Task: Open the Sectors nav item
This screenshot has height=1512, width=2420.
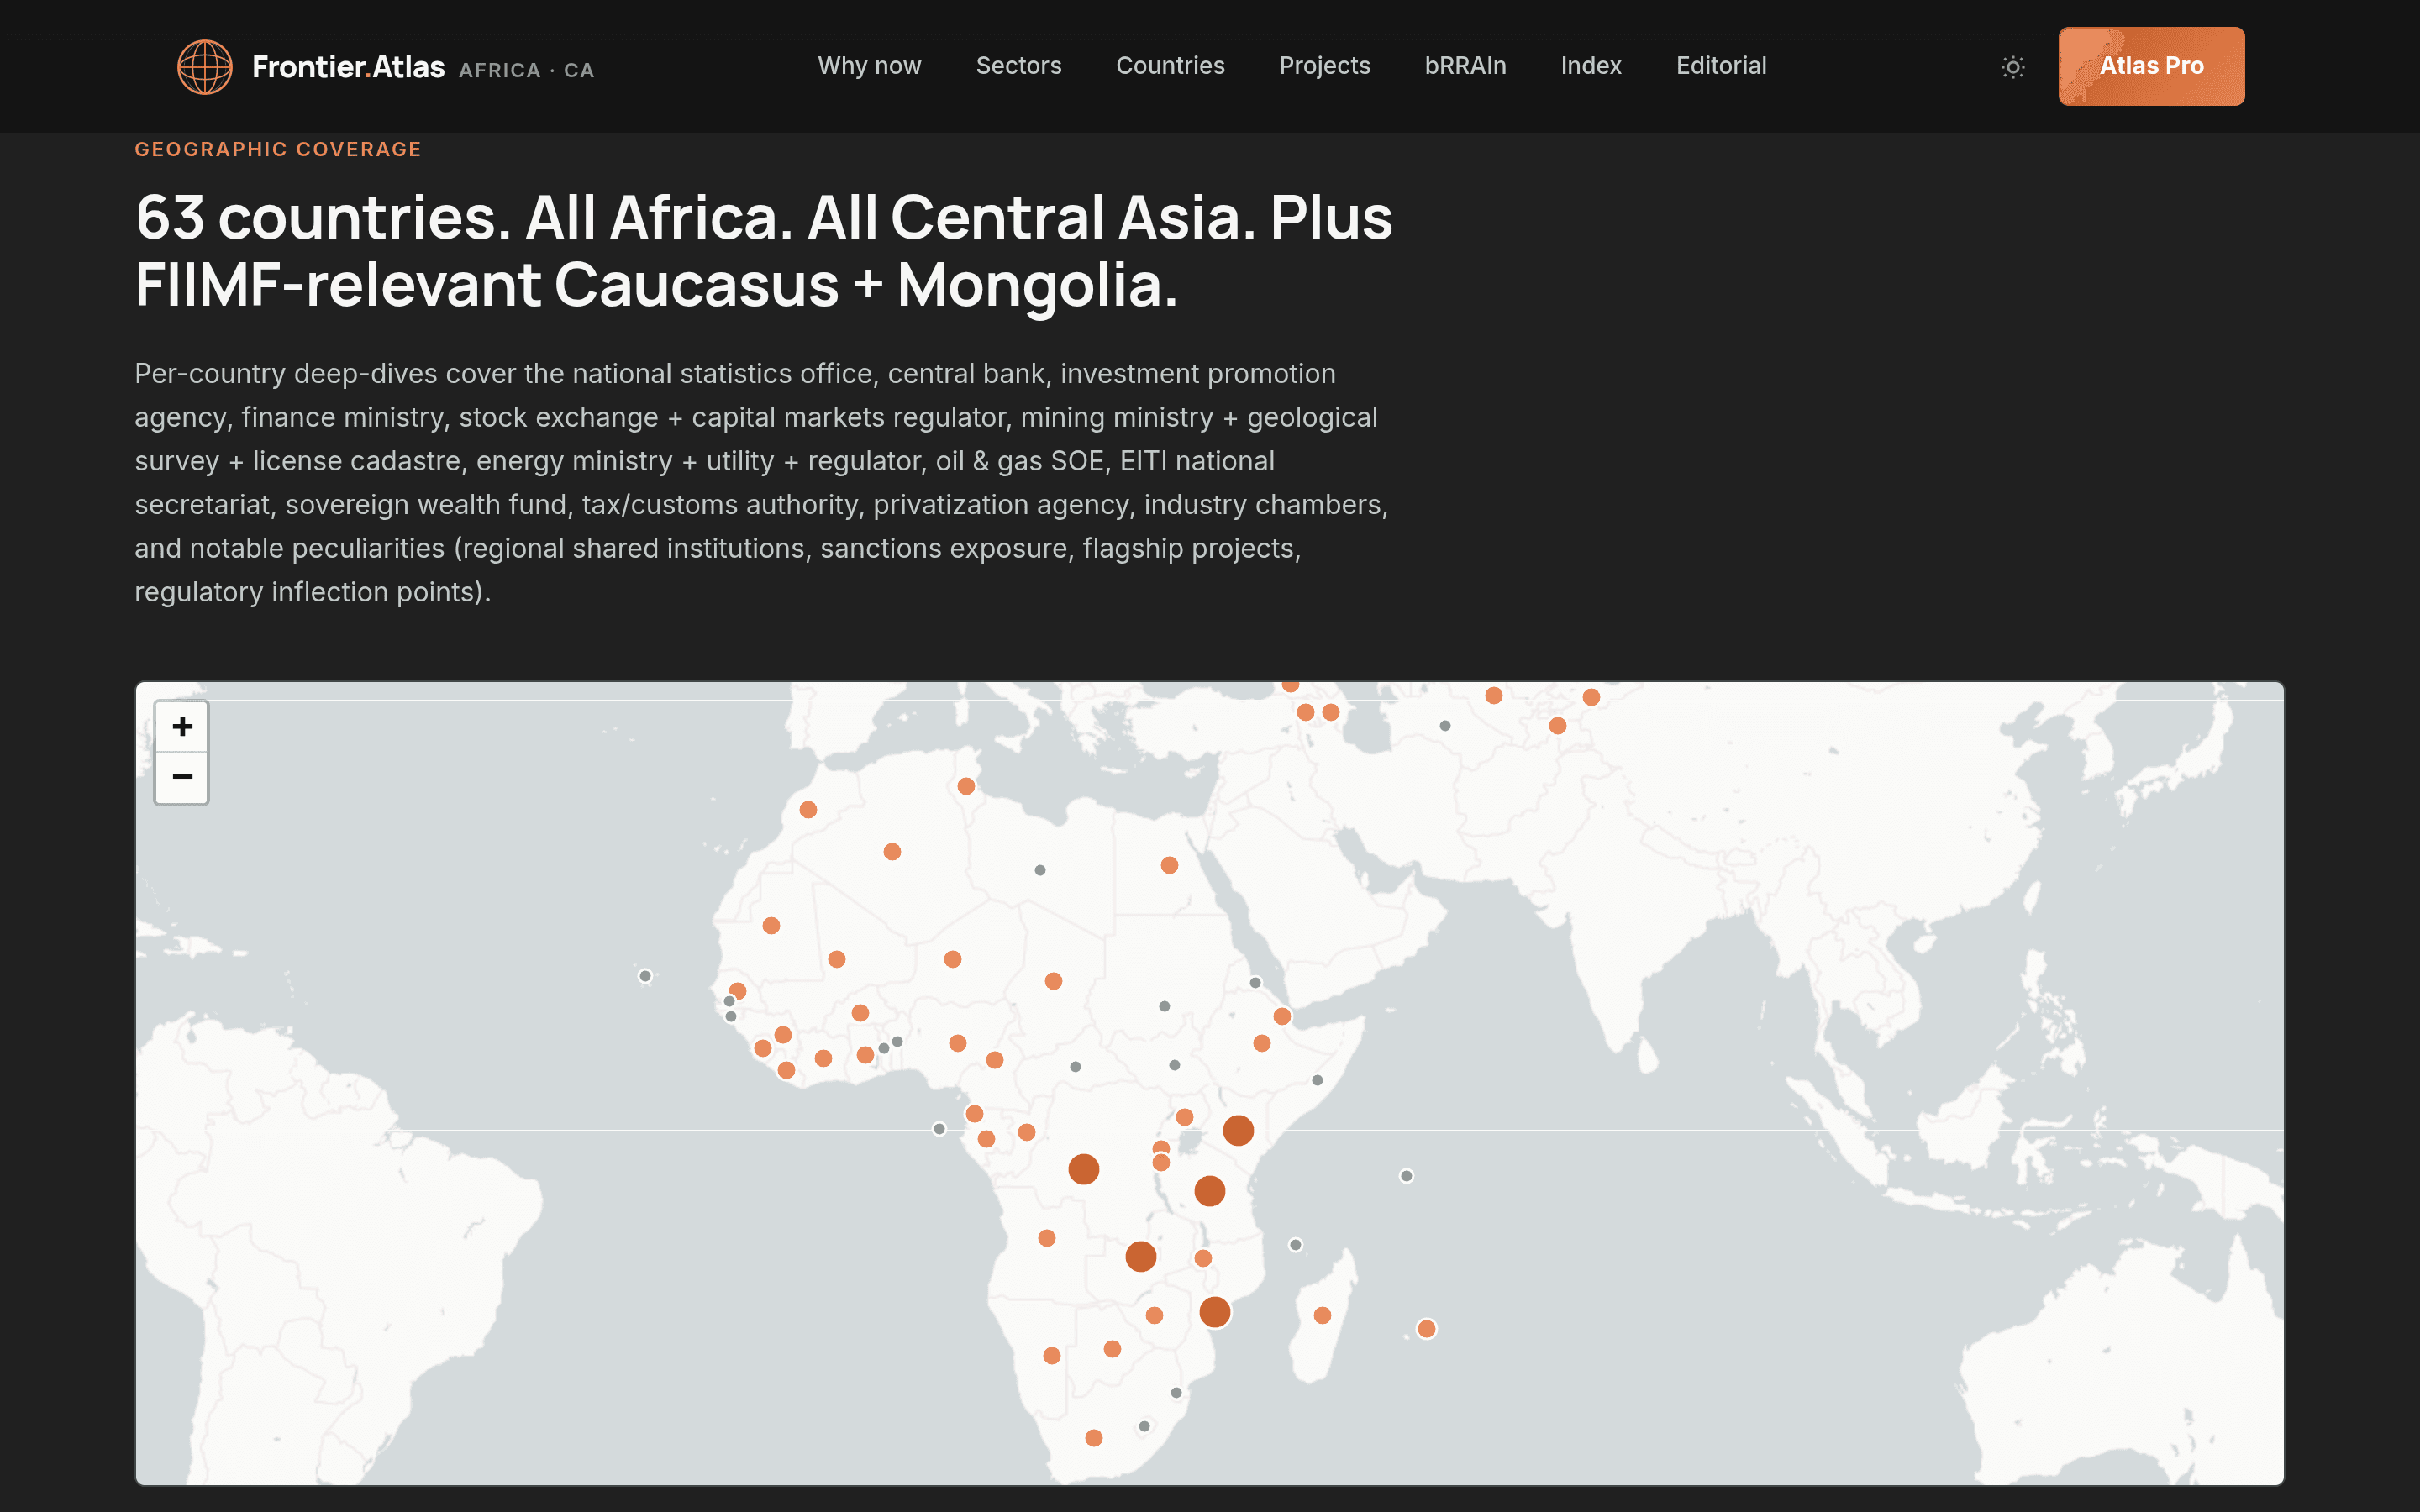Action: [1018, 66]
